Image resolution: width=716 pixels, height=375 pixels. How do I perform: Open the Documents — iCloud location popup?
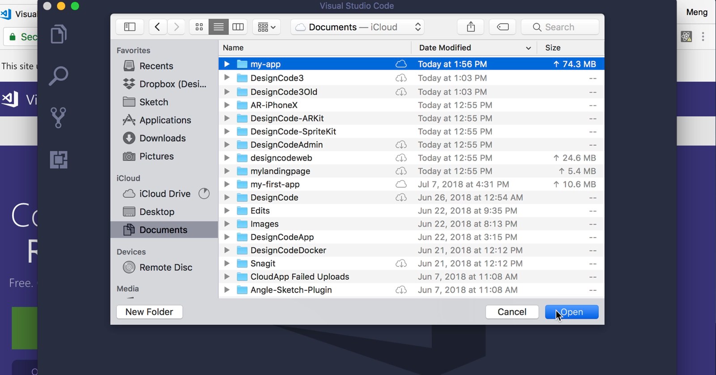coord(357,27)
